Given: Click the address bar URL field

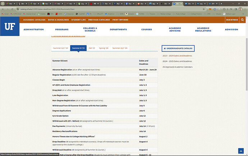Looking at the screenshot, I should pos(111,9).
